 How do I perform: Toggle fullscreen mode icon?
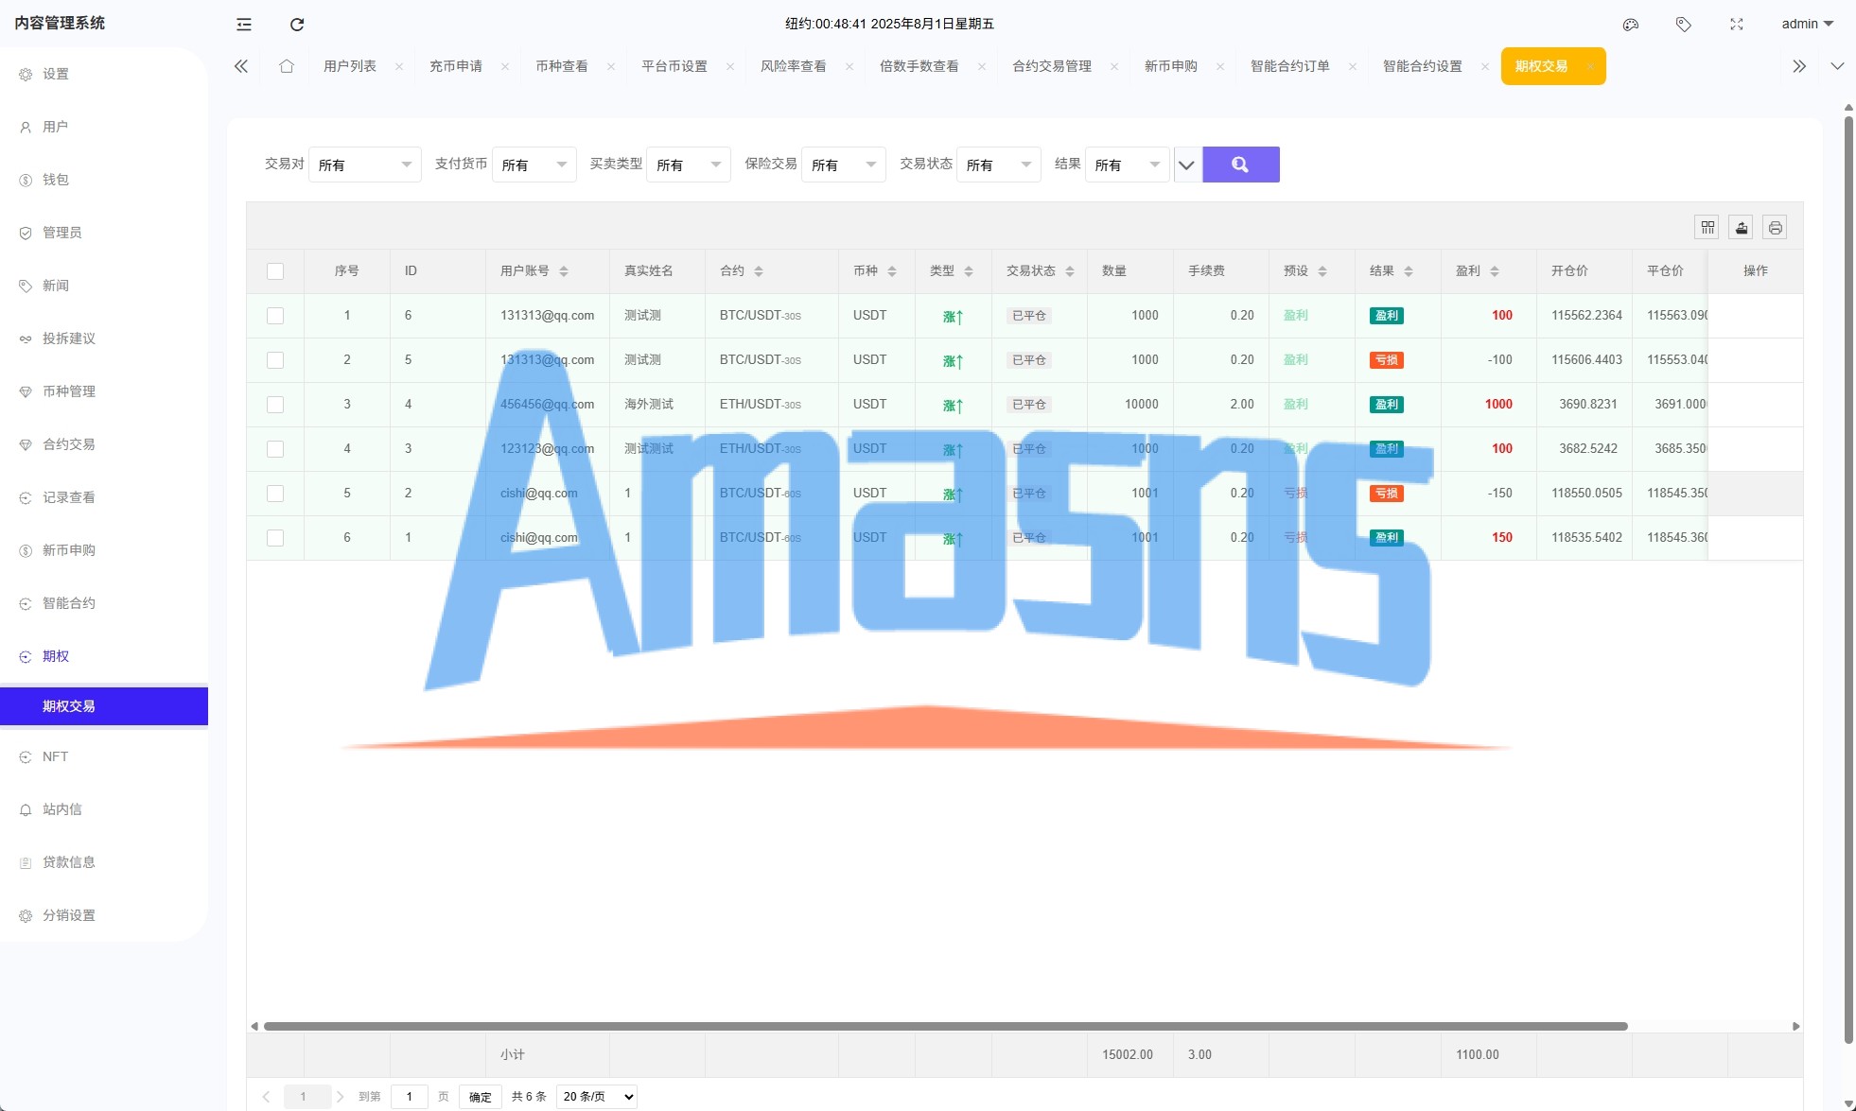[1737, 25]
